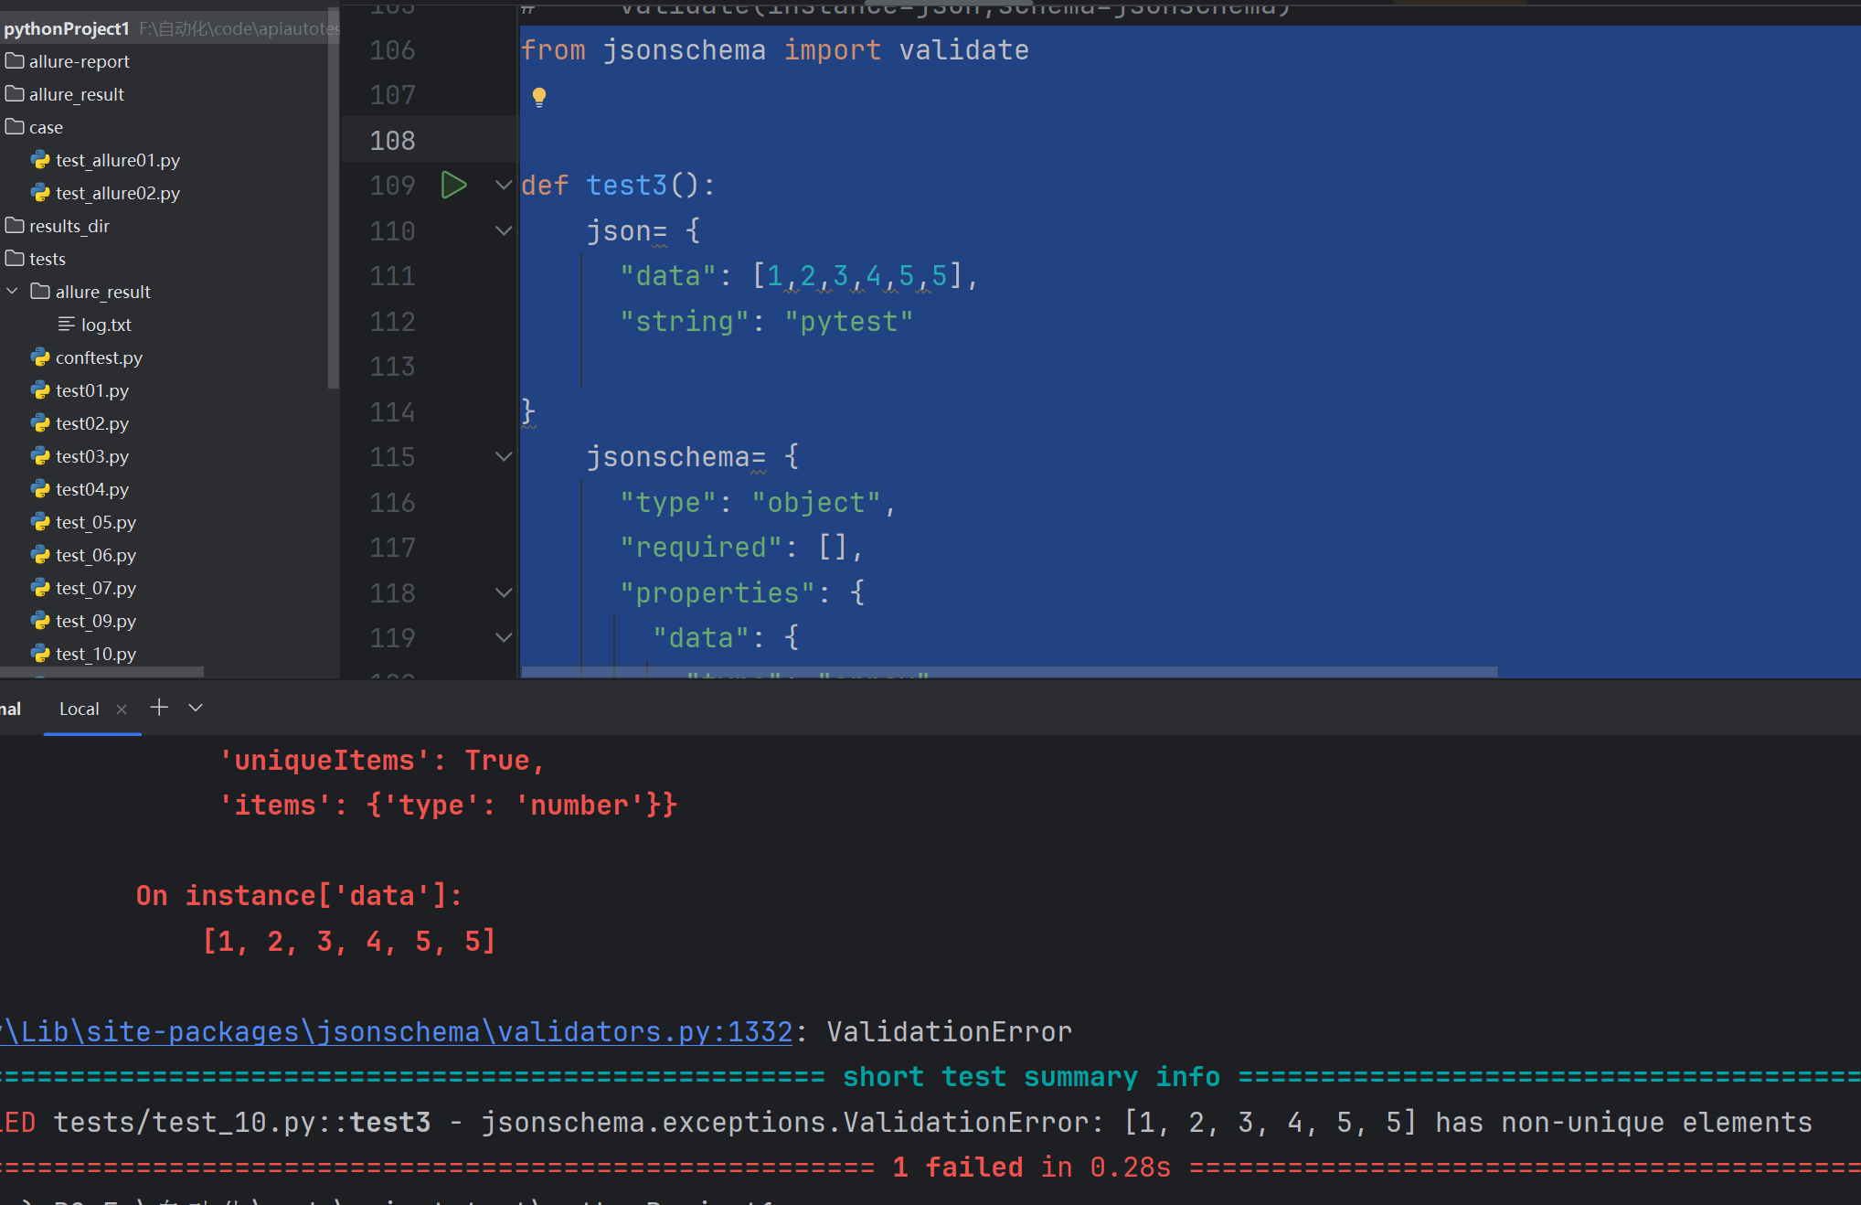Screen dimensions: 1861x1205
Task: Open the validators.py:1332 link in terminal
Action: (396, 1032)
